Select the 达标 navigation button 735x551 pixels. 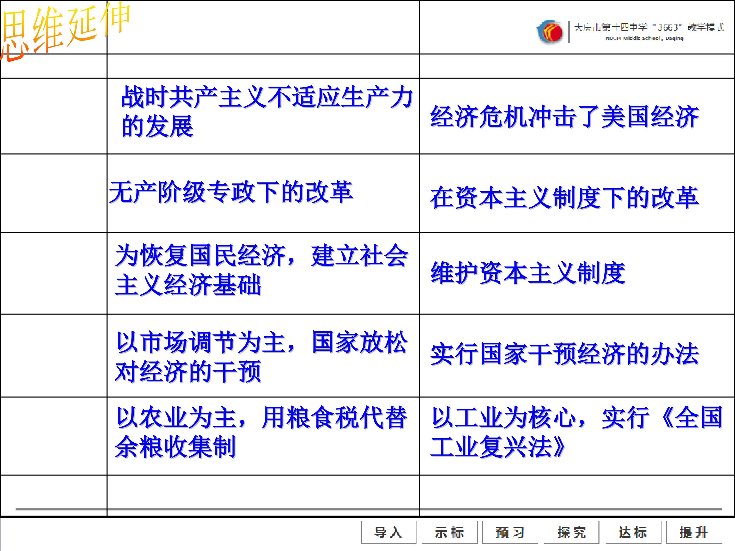pyautogui.click(x=633, y=532)
